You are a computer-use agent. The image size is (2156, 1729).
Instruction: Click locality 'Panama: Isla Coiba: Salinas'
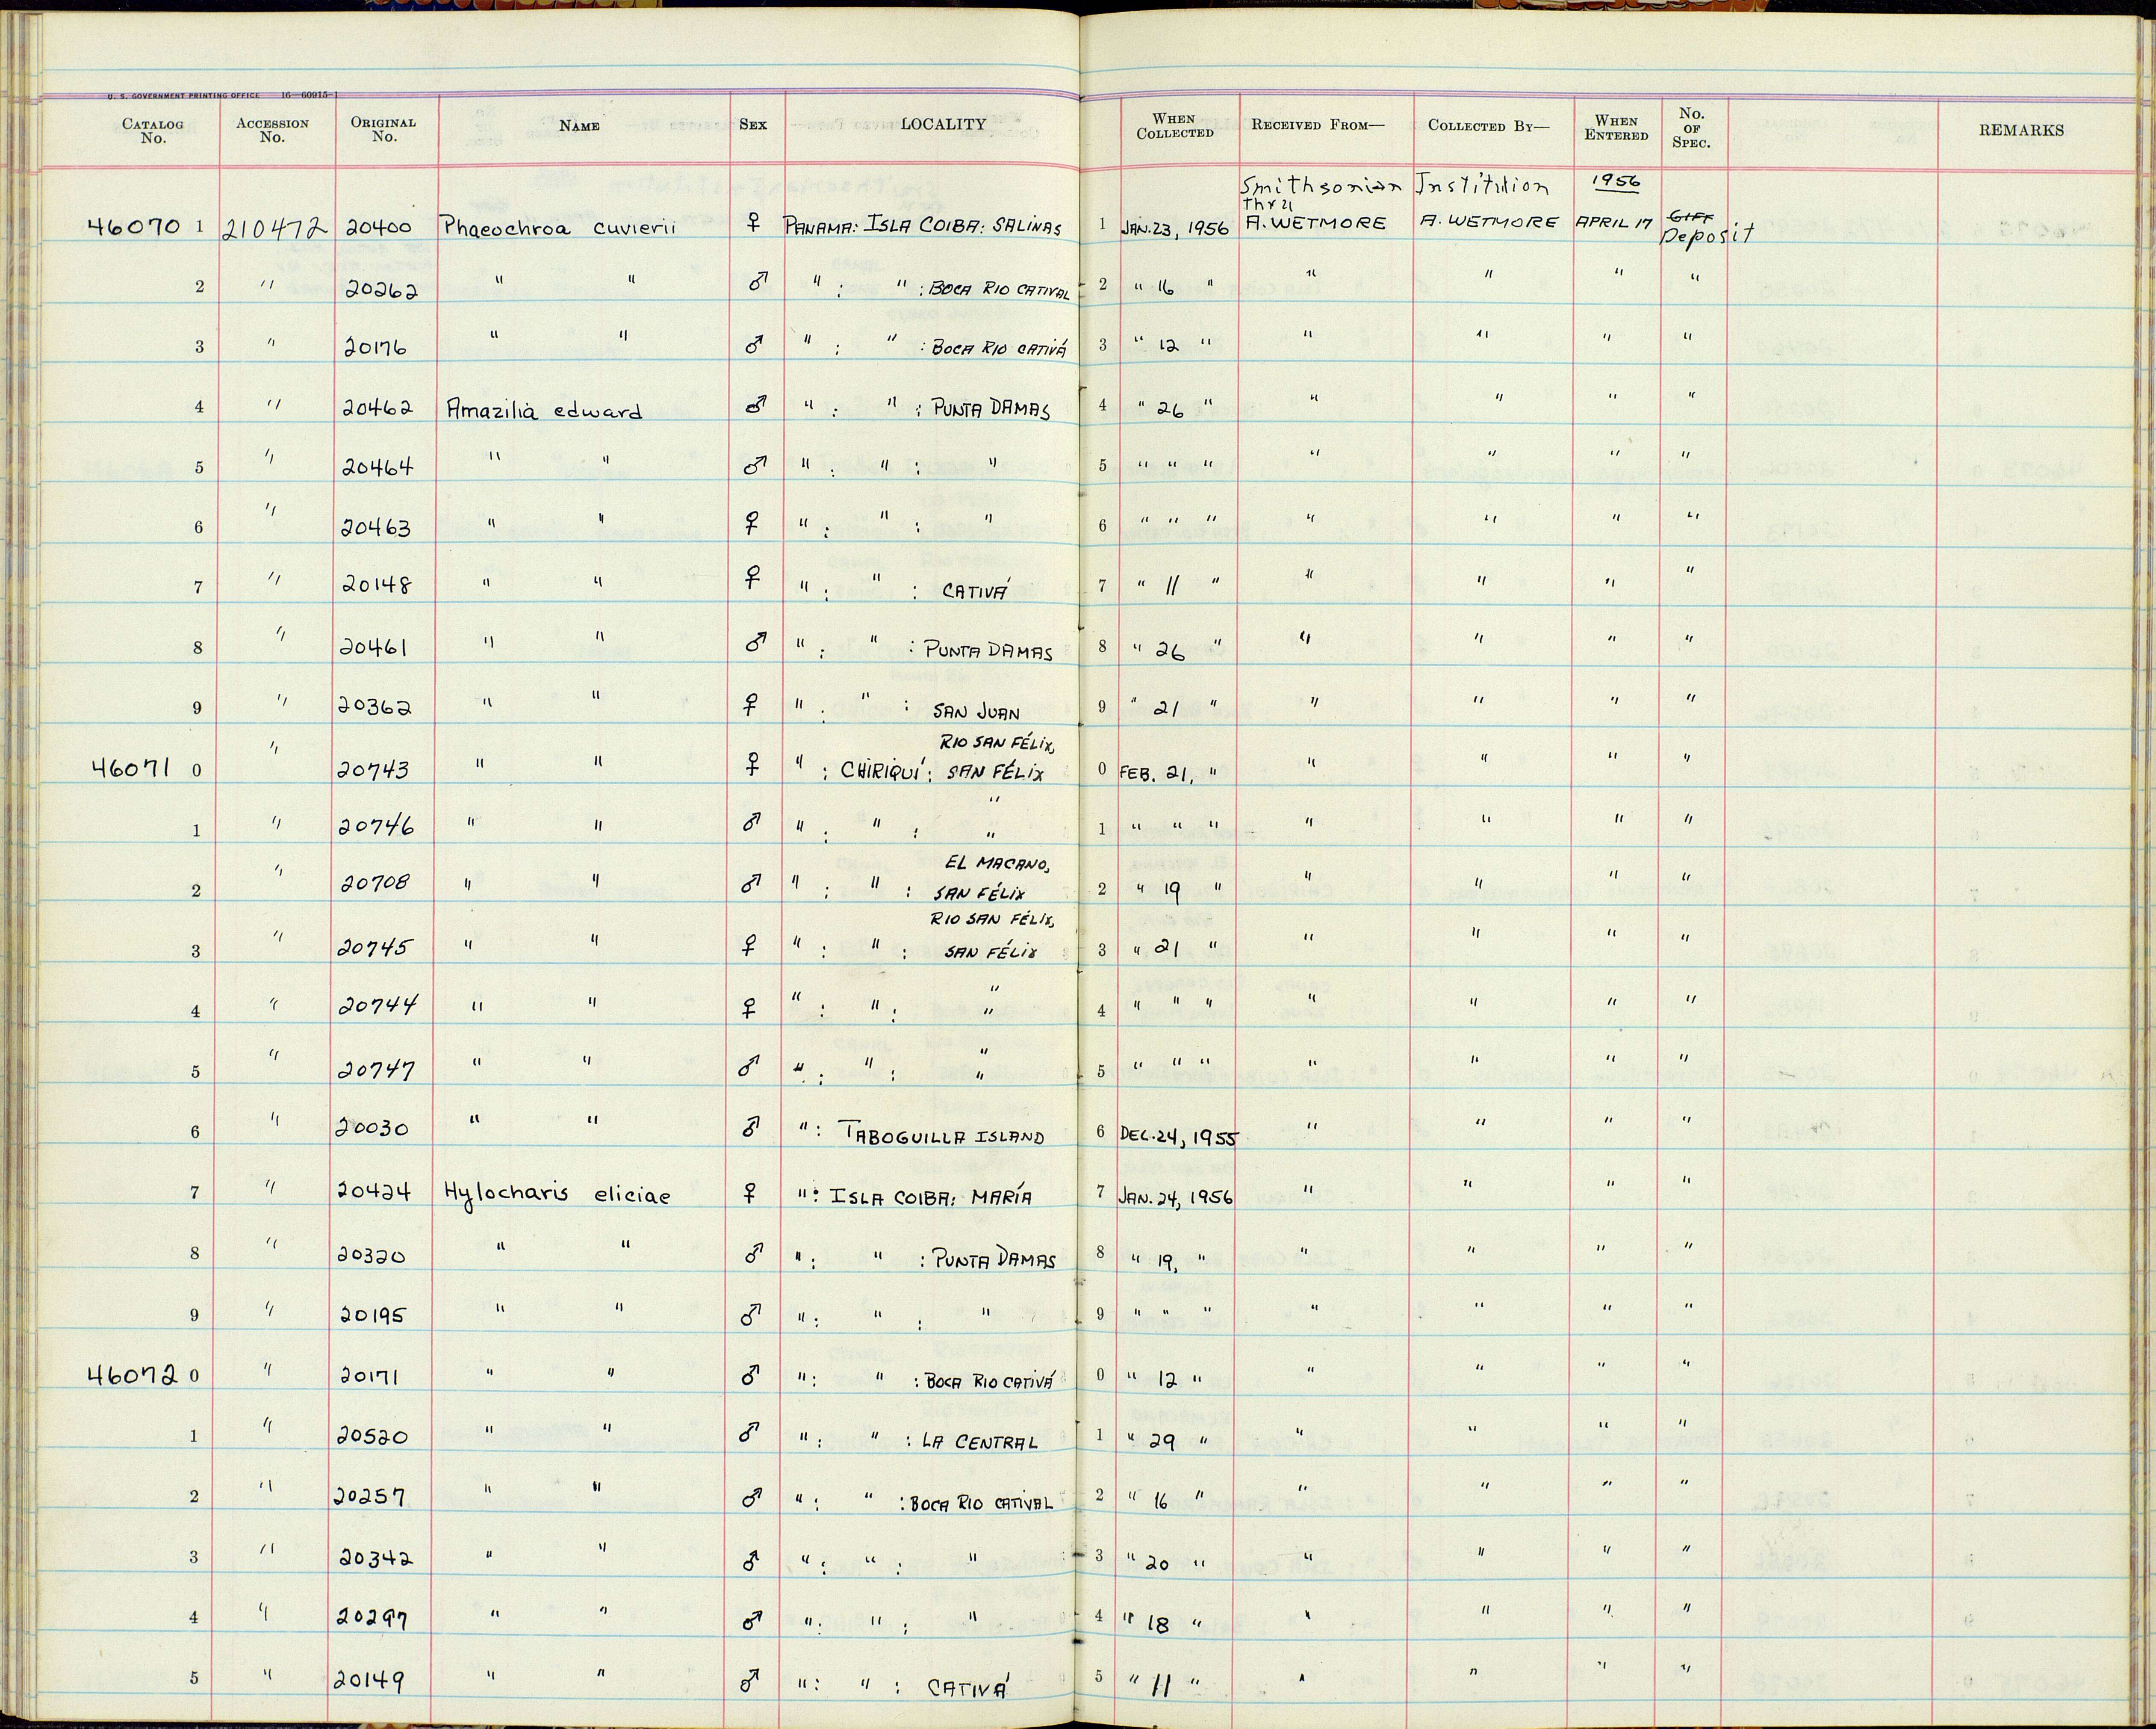click(923, 226)
